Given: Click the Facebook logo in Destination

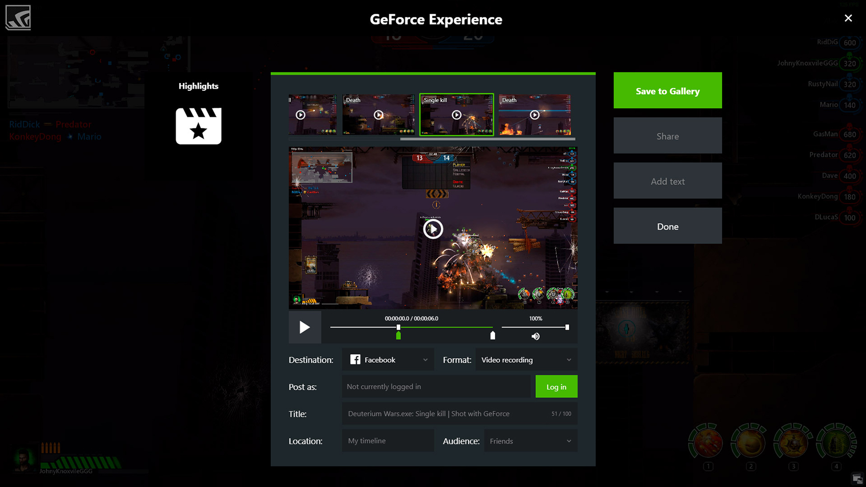Looking at the screenshot, I should coord(355,360).
